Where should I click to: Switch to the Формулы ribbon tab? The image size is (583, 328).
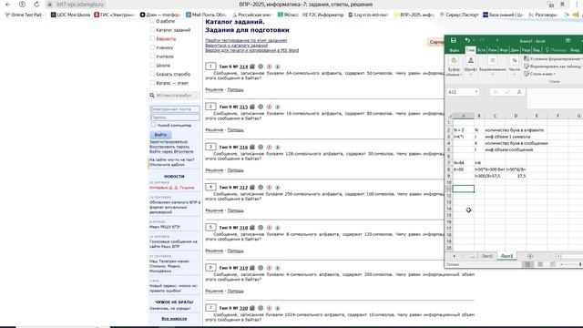click(504, 50)
